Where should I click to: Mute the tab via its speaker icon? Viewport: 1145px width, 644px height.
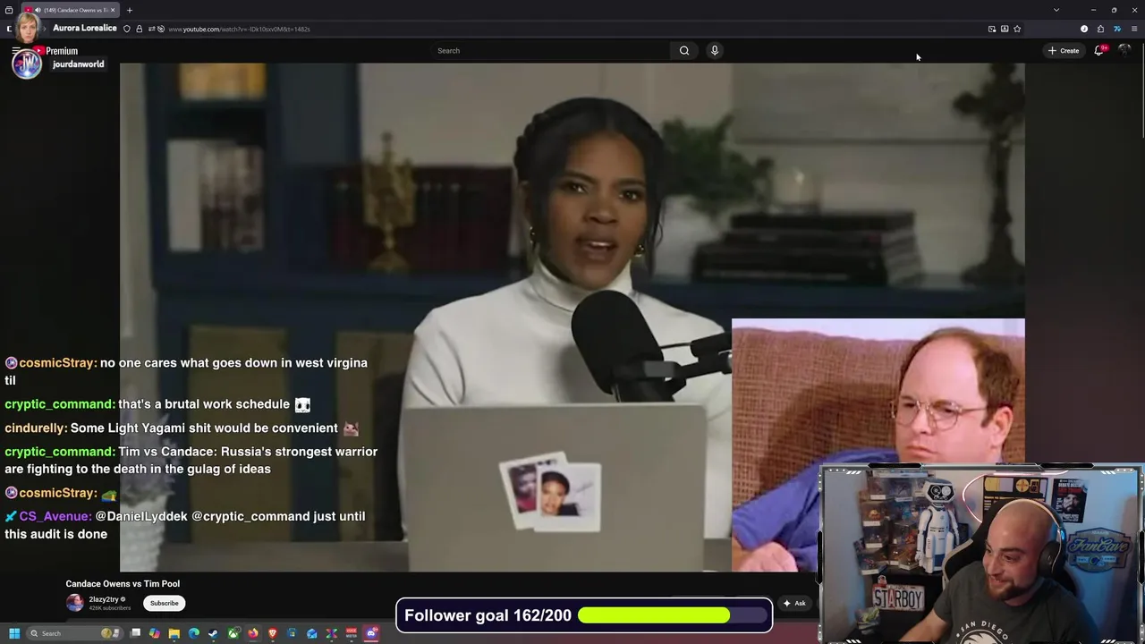(x=38, y=10)
